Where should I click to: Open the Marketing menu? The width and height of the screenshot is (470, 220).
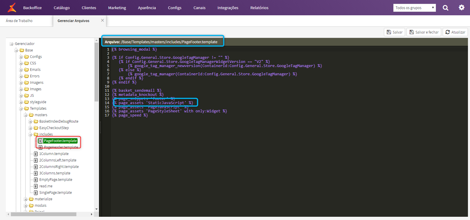tap(117, 8)
